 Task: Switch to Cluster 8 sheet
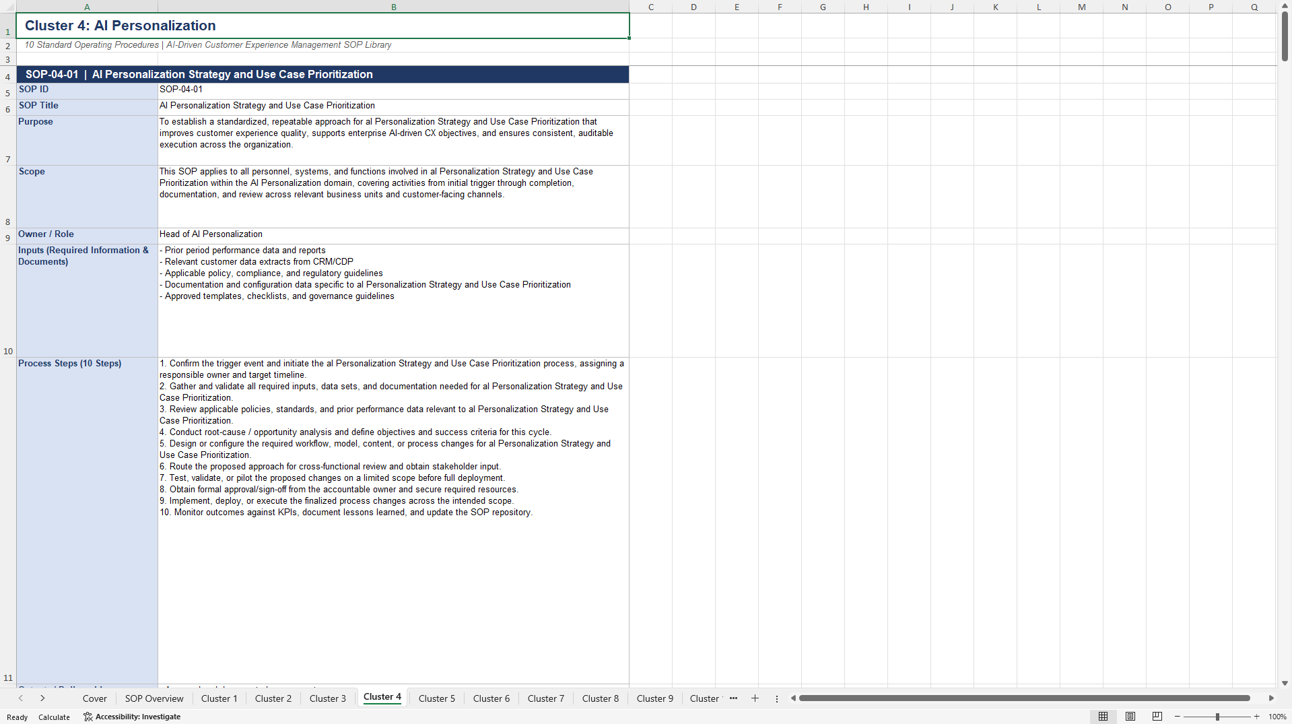click(x=601, y=698)
